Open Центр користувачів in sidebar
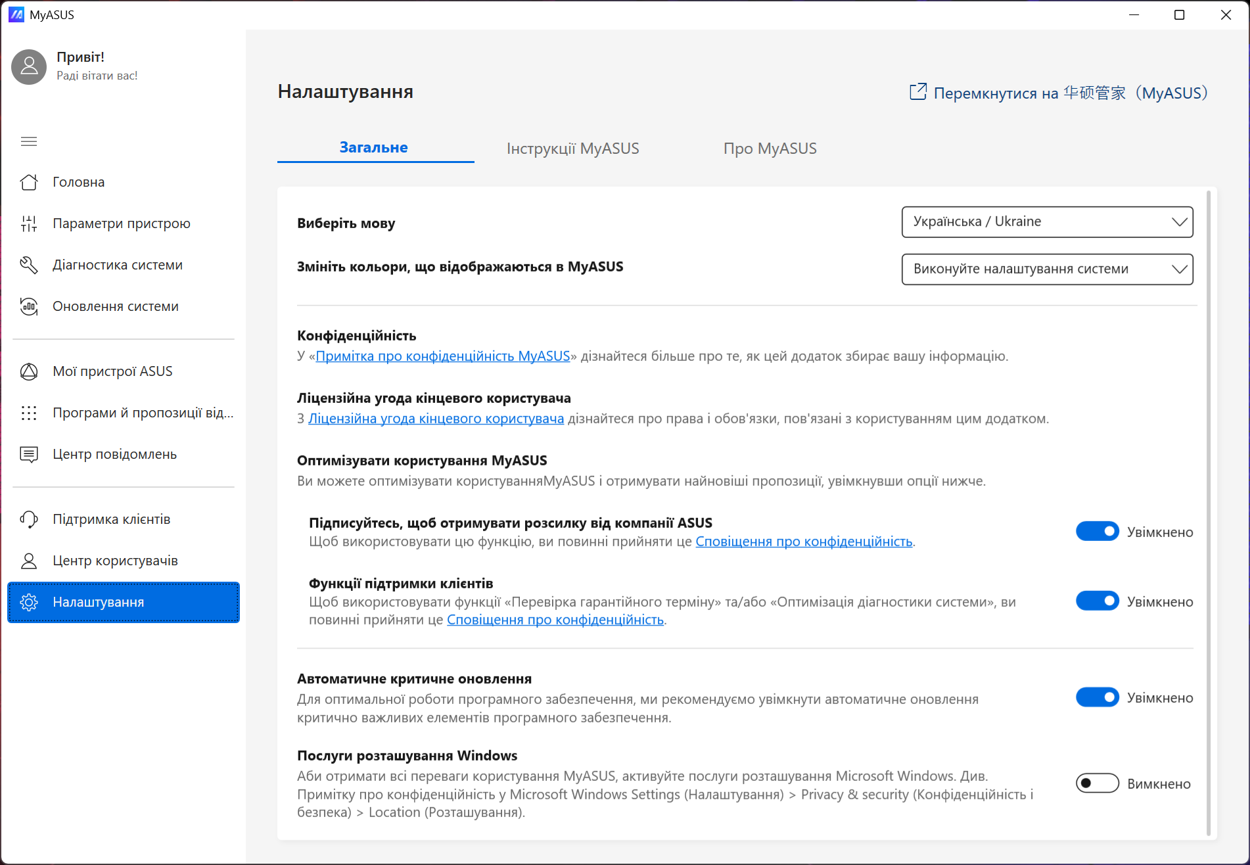Viewport: 1250px width, 865px height. click(x=124, y=561)
